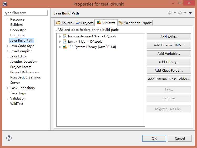
Task: Click the Add Class Folder... button
Action: pos(169,70)
